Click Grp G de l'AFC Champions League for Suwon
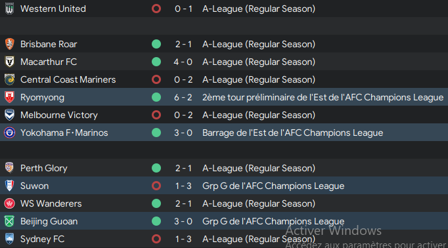 [273, 186]
